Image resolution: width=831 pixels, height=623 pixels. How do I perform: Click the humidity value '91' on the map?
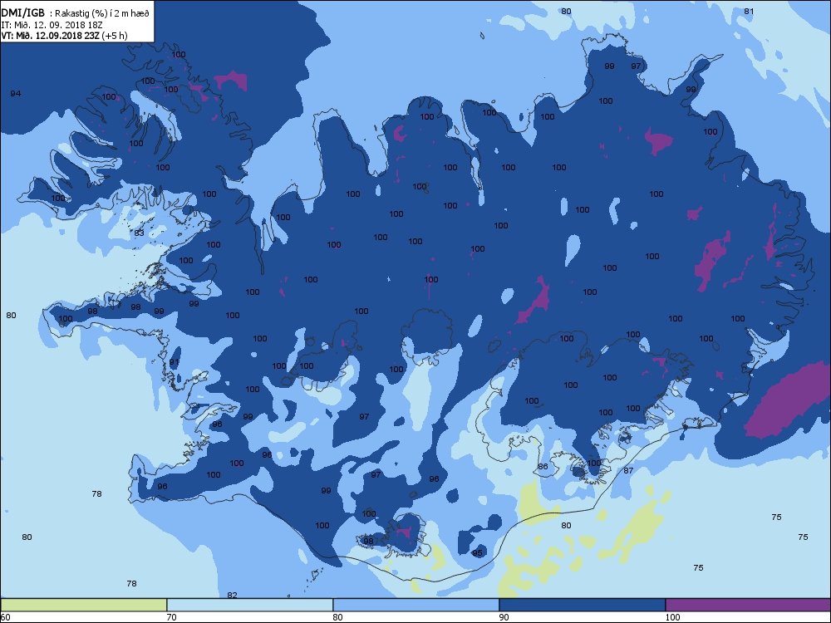tap(174, 362)
